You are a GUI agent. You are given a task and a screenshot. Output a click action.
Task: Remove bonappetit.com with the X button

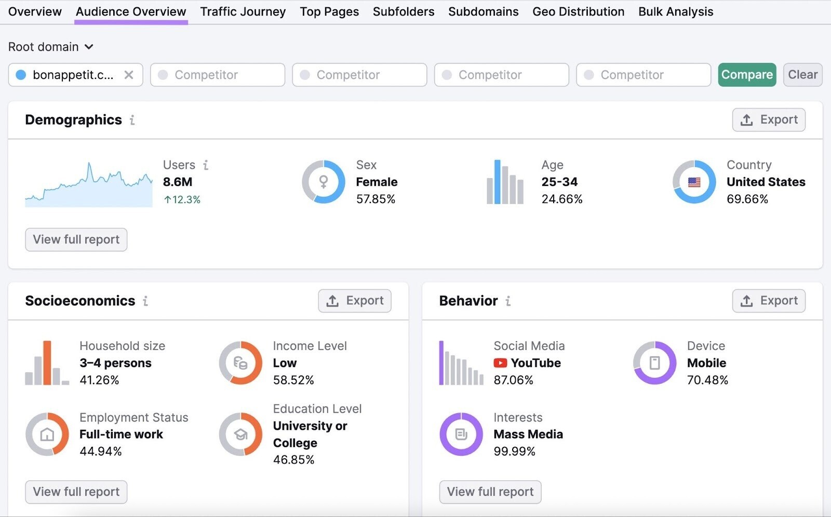coord(129,75)
